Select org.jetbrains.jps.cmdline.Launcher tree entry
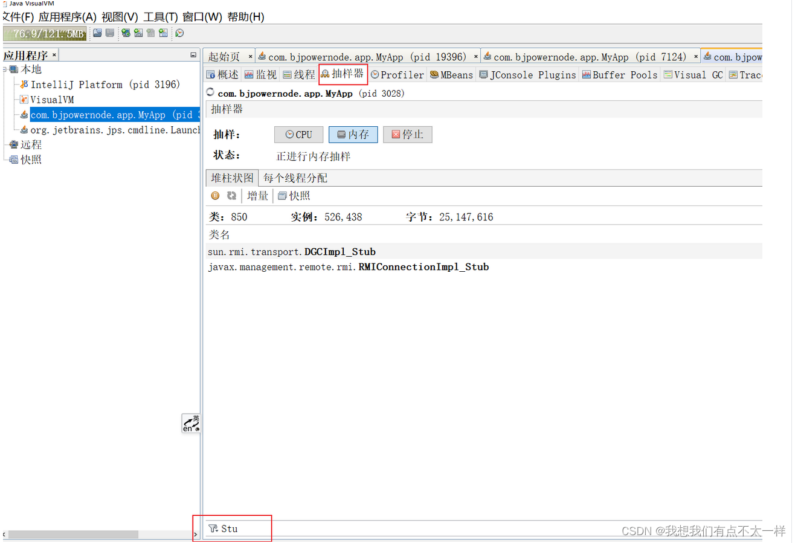Image resolution: width=795 pixels, height=543 pixels. [x=115, y=130]
